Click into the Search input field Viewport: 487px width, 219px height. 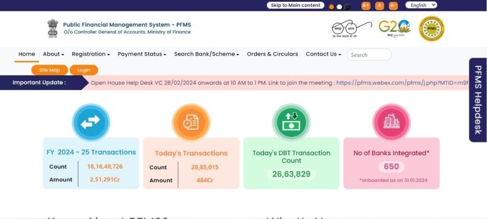point(369,55)
